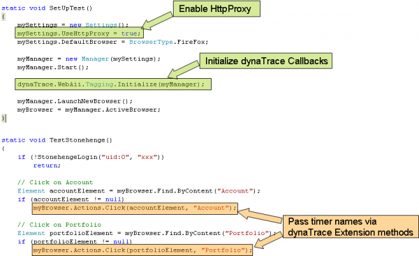Click the return statement

(47, 165)
